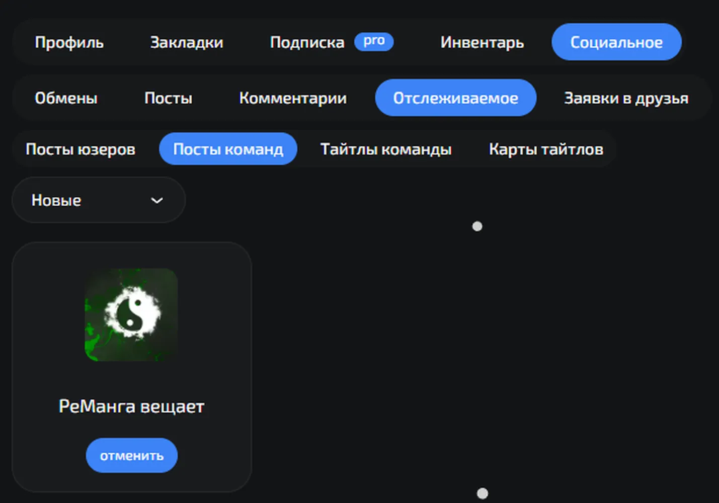Click the chevron arrow in Новые dropdown

click(157, 201)
